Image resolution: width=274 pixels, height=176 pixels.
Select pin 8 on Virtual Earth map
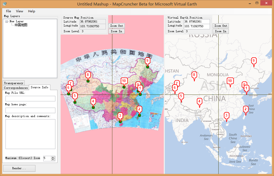point(194,75)
